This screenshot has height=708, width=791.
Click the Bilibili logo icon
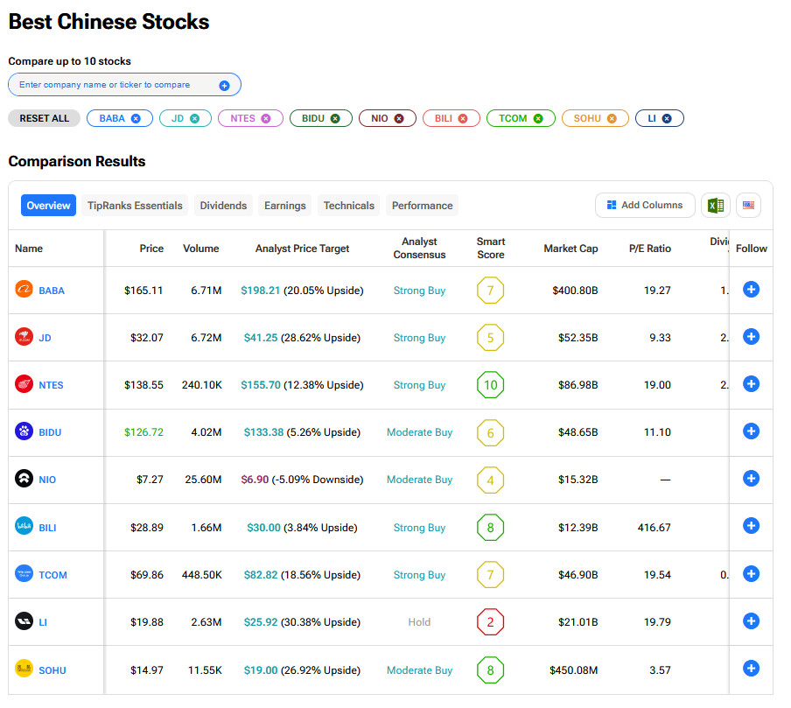tap(24, 527)
